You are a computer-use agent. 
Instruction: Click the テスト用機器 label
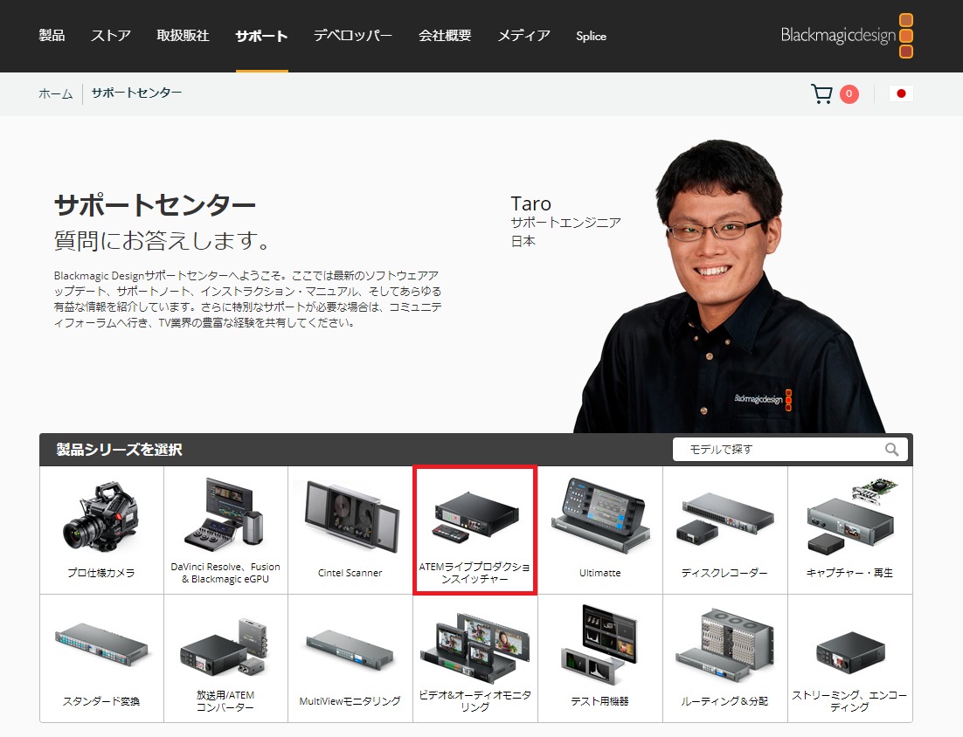point(600,701)
